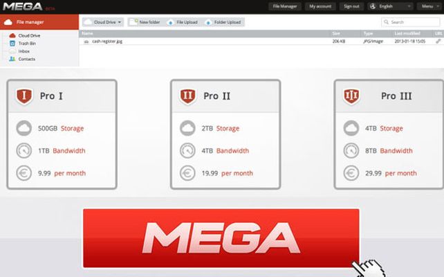Select the Pro I plan heading

(51, 96)
